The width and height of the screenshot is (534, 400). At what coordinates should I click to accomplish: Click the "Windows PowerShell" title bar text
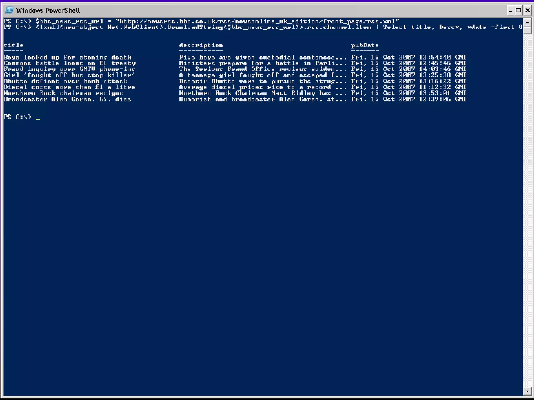[48, 10]
